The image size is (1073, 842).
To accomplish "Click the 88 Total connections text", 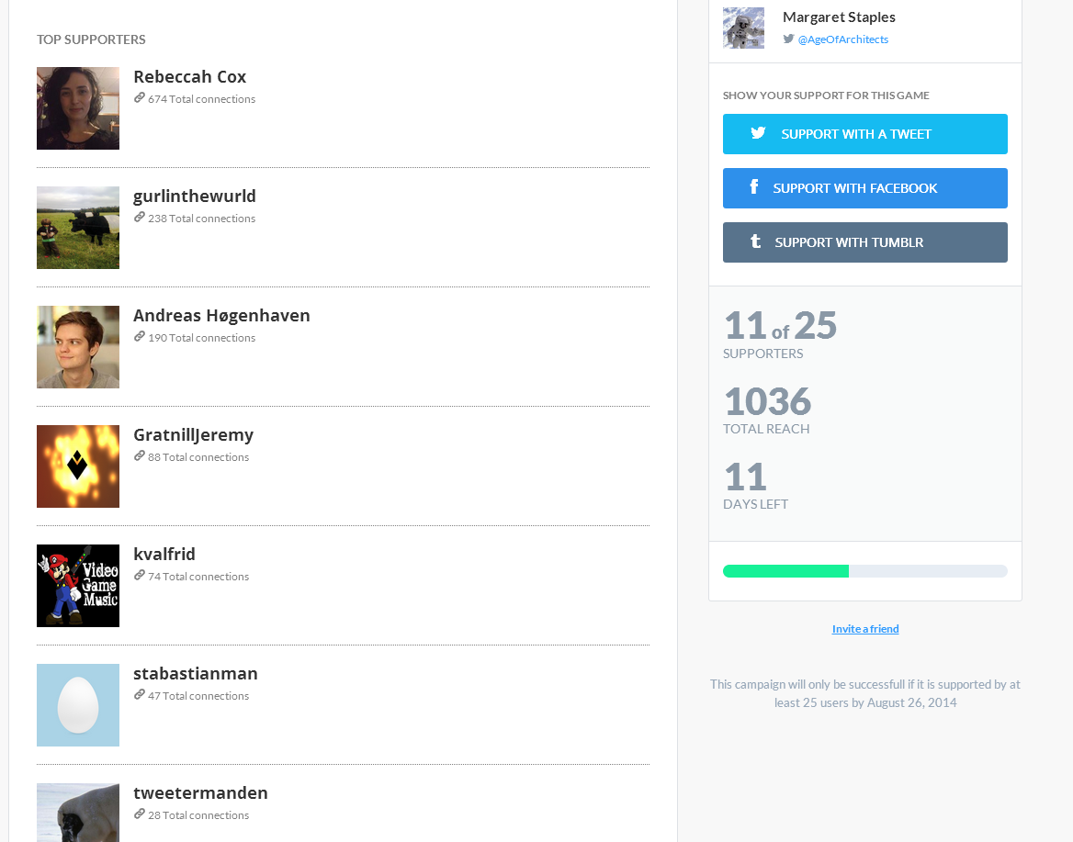I will pyautogui.click(x=198, y=457).
